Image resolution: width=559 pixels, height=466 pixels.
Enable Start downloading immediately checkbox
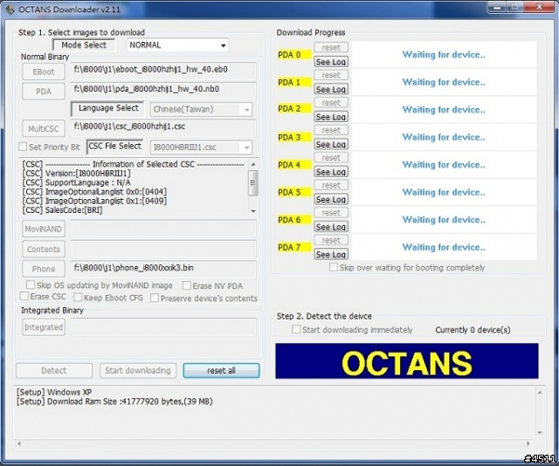tap(296, 329)
